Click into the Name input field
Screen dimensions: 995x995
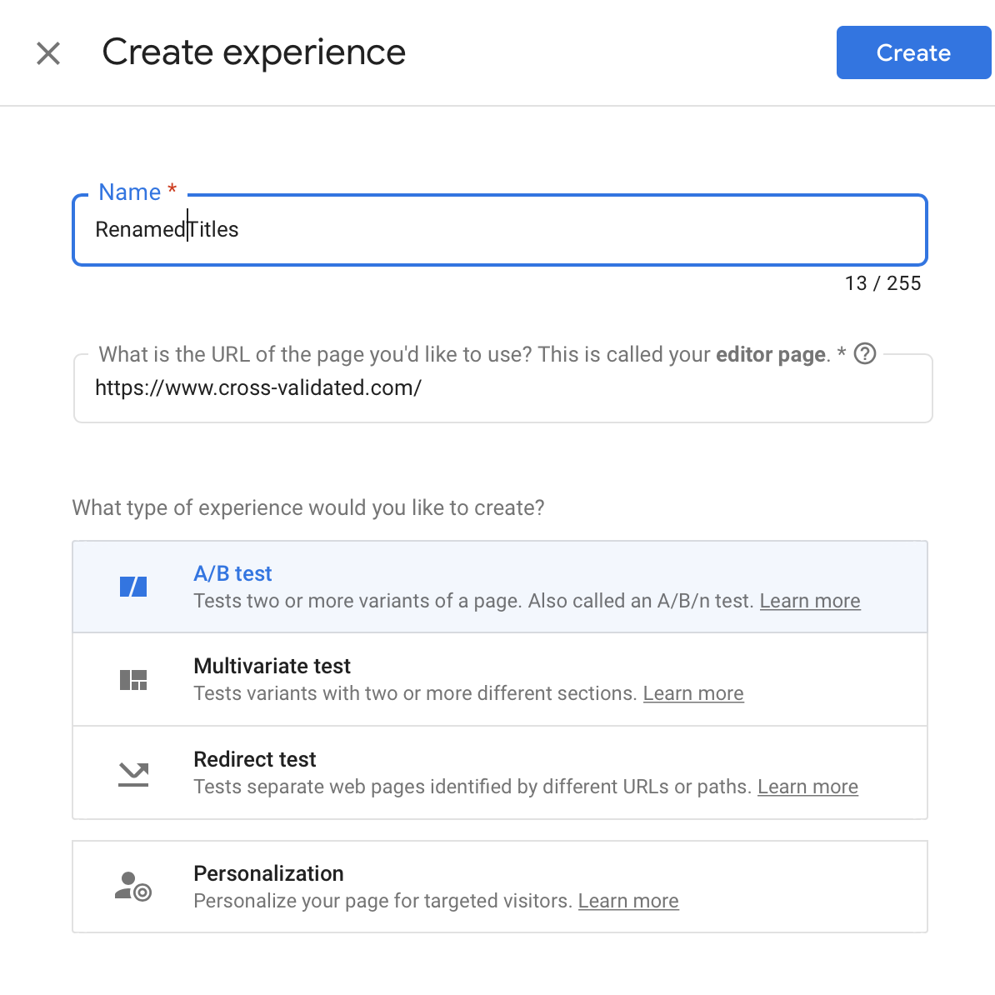pyautogui.click(x=500, y=230)
